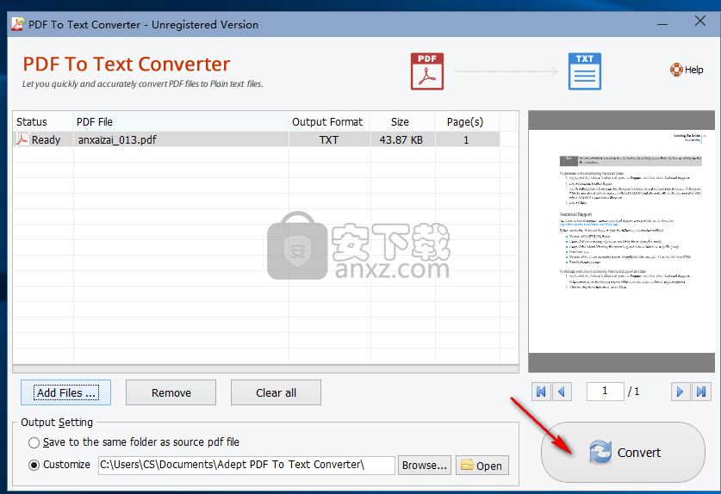Click the Remove button
Viewport: 721px width, 494px height.
coord(171,392)
